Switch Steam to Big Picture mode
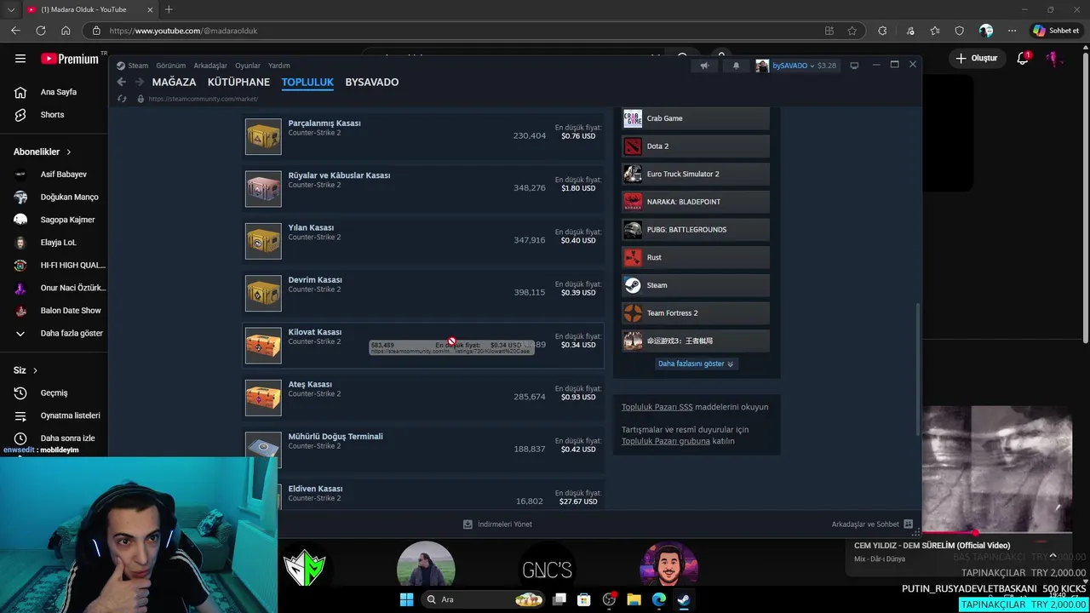The width and height of the screenshot is (1090, 613). click(x=854, y=66)
